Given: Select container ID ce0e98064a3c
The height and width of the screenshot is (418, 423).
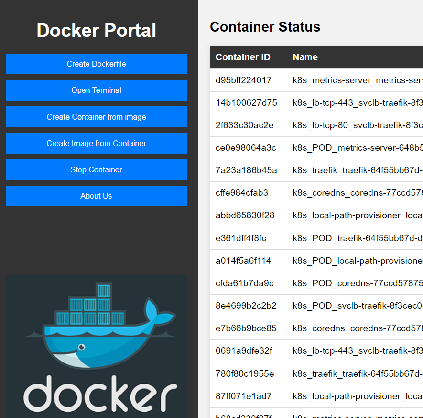Looking at the screenshot, I should [246, 148].
